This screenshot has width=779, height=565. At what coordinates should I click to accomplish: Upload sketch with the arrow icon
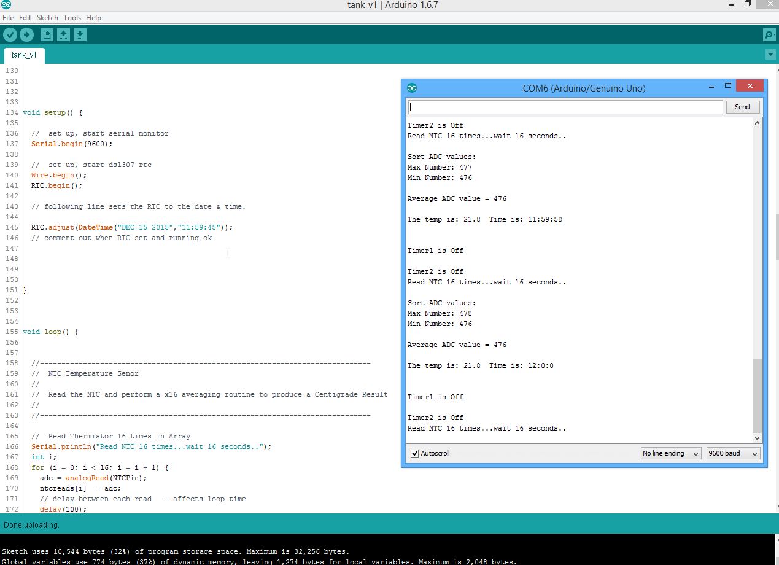[x=26, y=34]
